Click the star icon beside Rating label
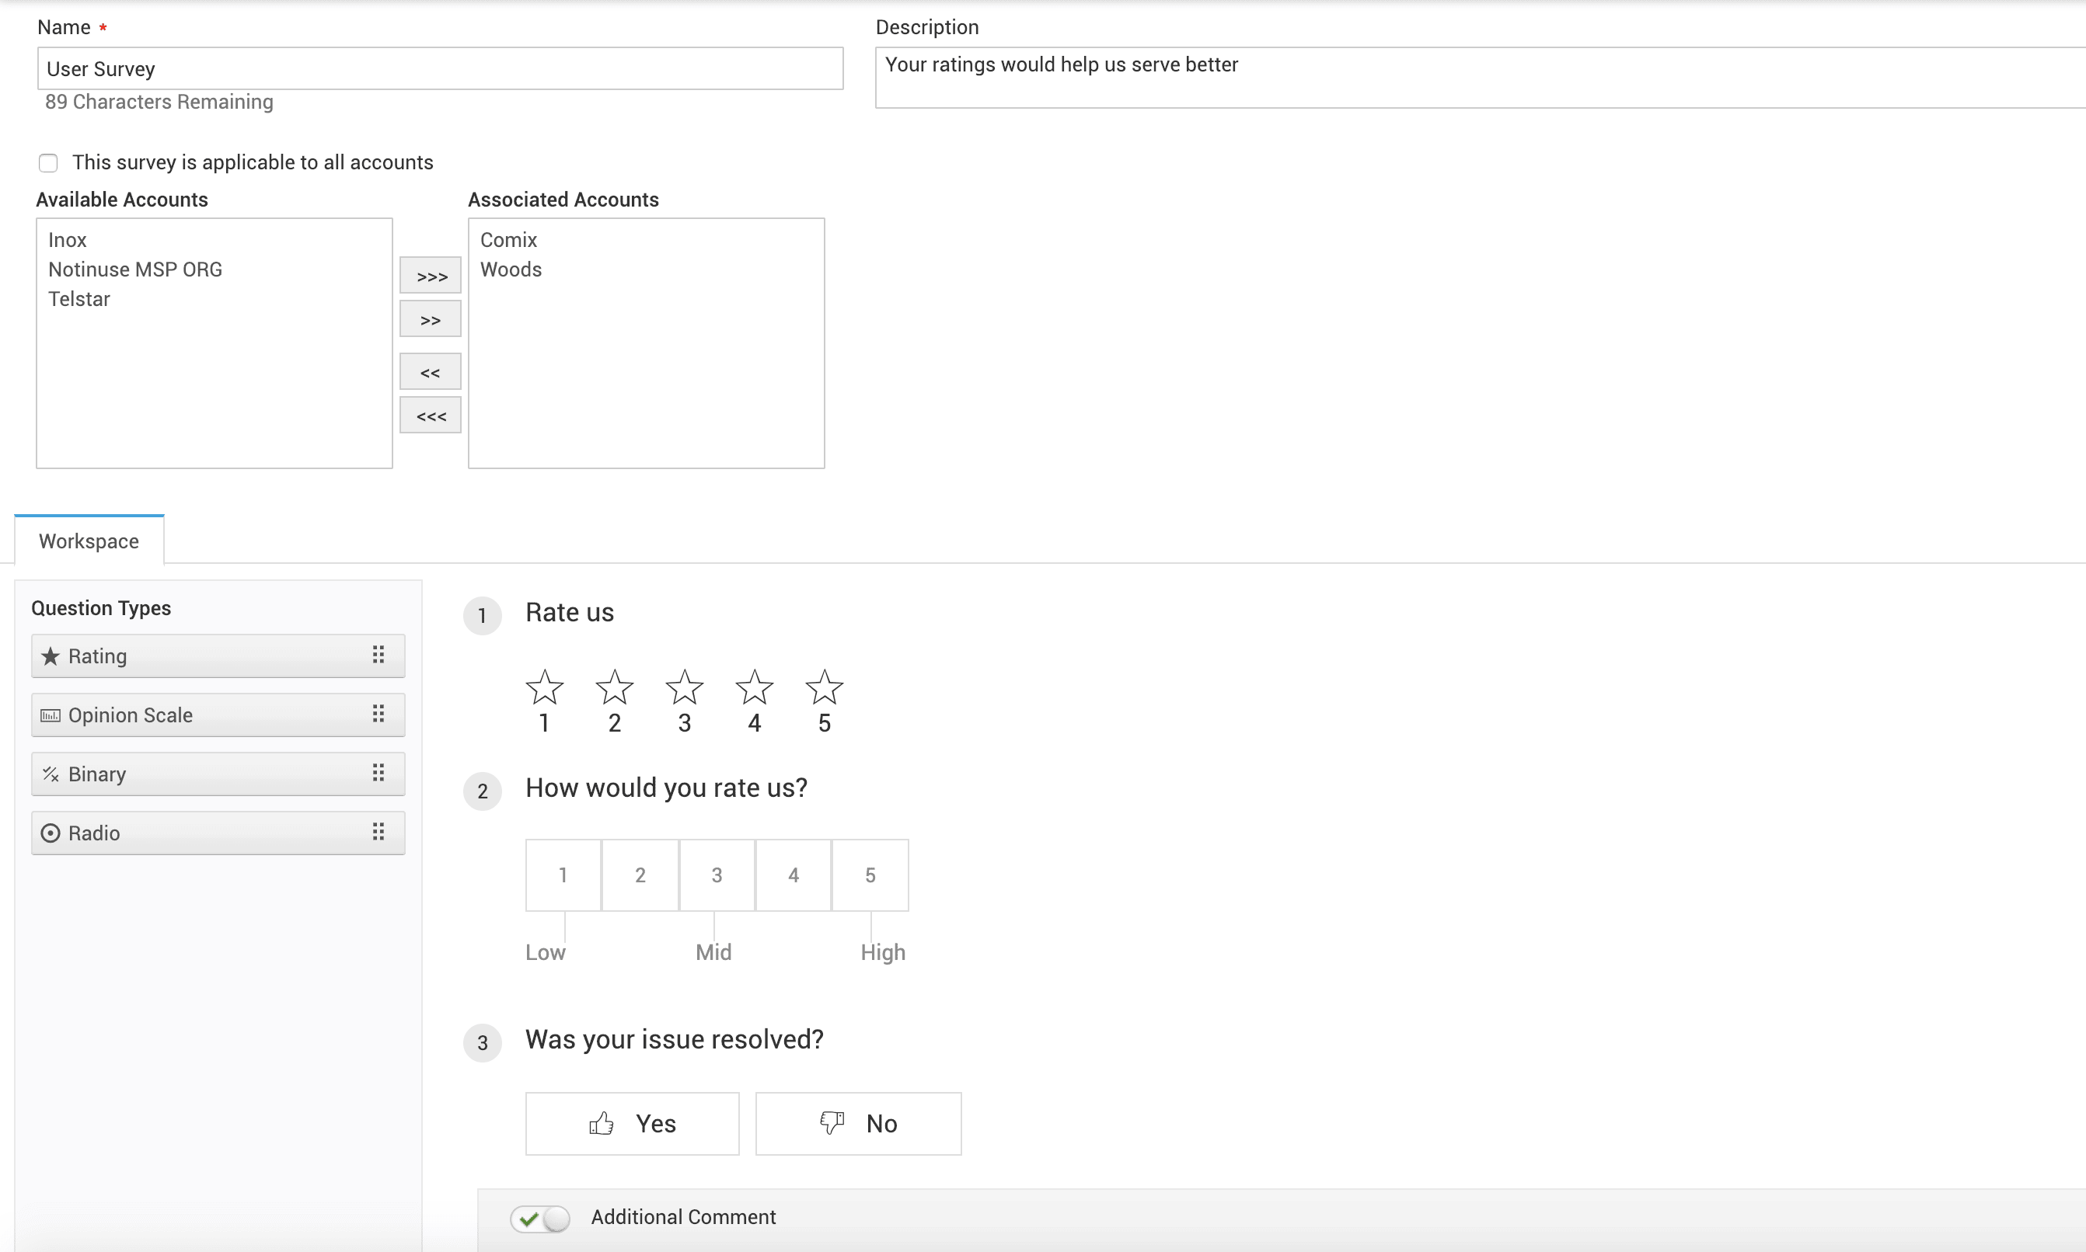 [51, 656]
